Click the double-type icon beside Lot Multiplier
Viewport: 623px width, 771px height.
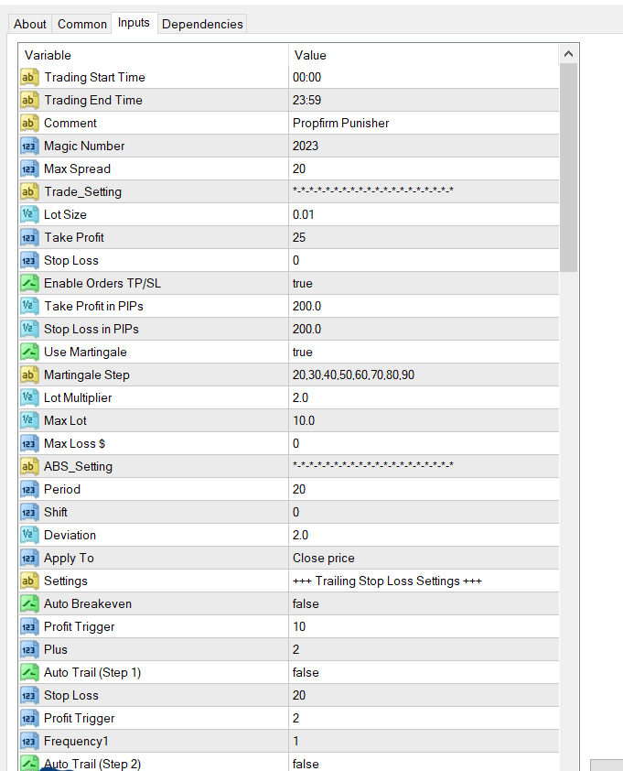click(x=29, y=397)
